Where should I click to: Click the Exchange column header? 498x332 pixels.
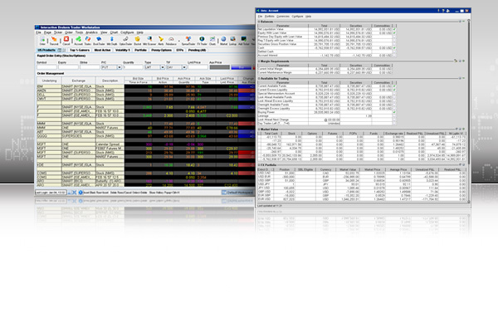pos(79,81)
